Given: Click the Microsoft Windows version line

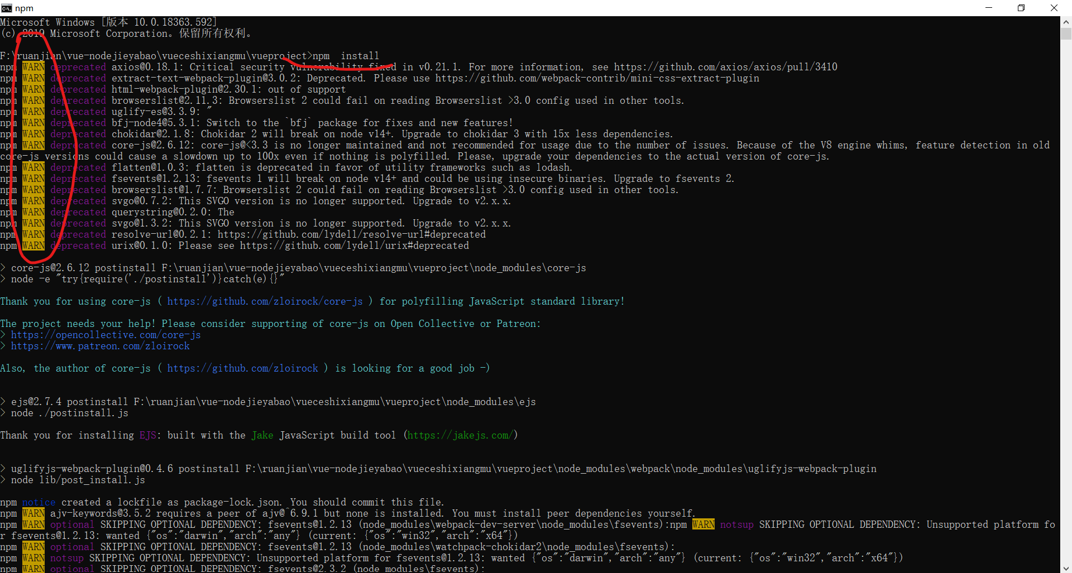Looking at the screenshot, I should tap(109, 22).
